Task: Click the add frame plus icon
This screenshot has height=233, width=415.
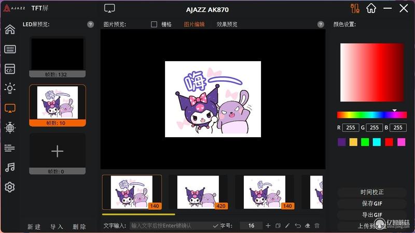Action: tap(268, 226)
